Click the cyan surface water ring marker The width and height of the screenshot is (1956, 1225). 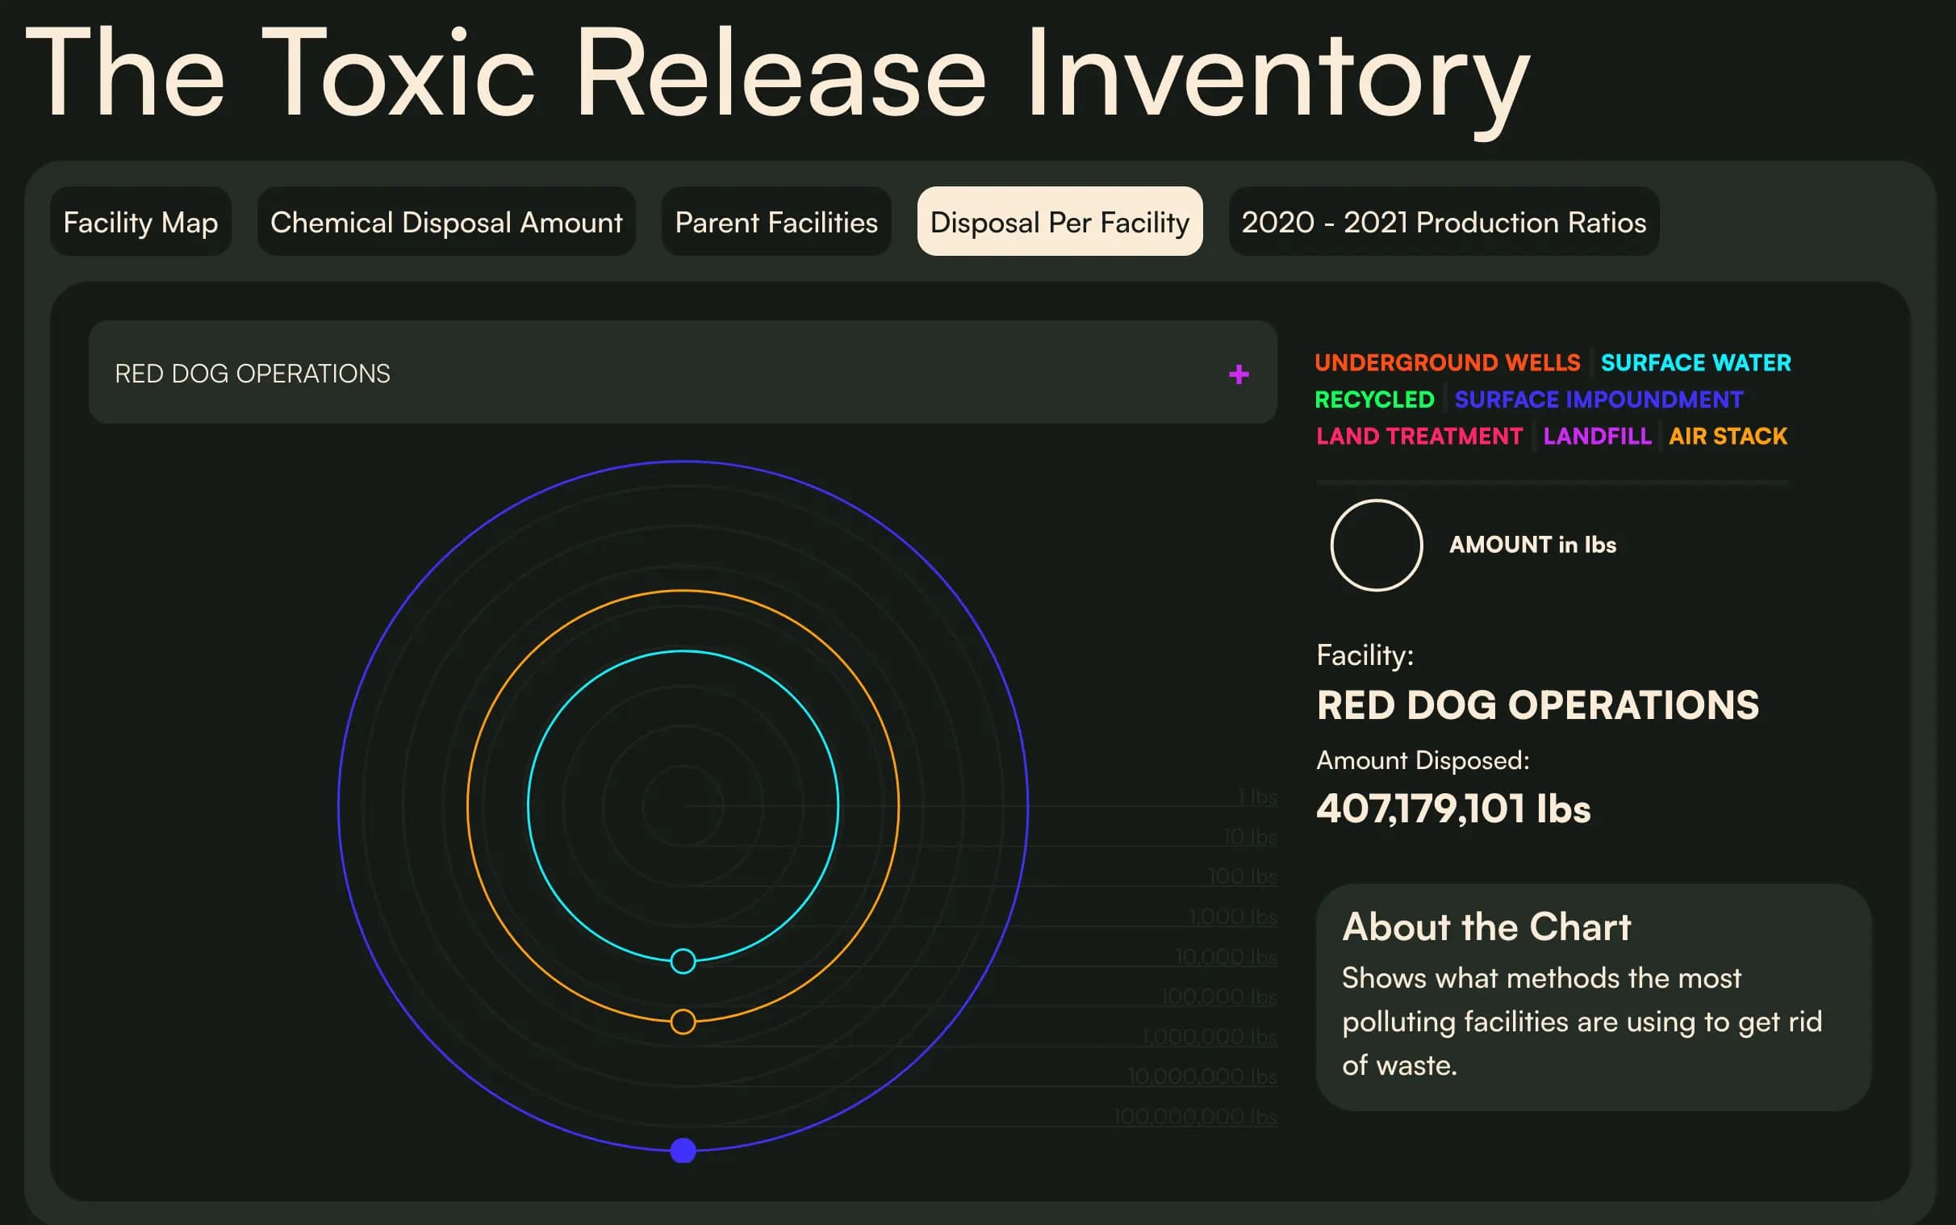[x=683, y=962]
